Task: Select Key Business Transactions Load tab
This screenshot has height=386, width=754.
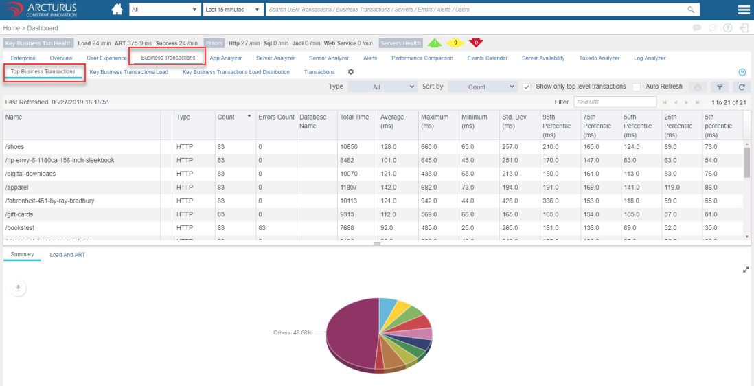Action: point(128,72)
